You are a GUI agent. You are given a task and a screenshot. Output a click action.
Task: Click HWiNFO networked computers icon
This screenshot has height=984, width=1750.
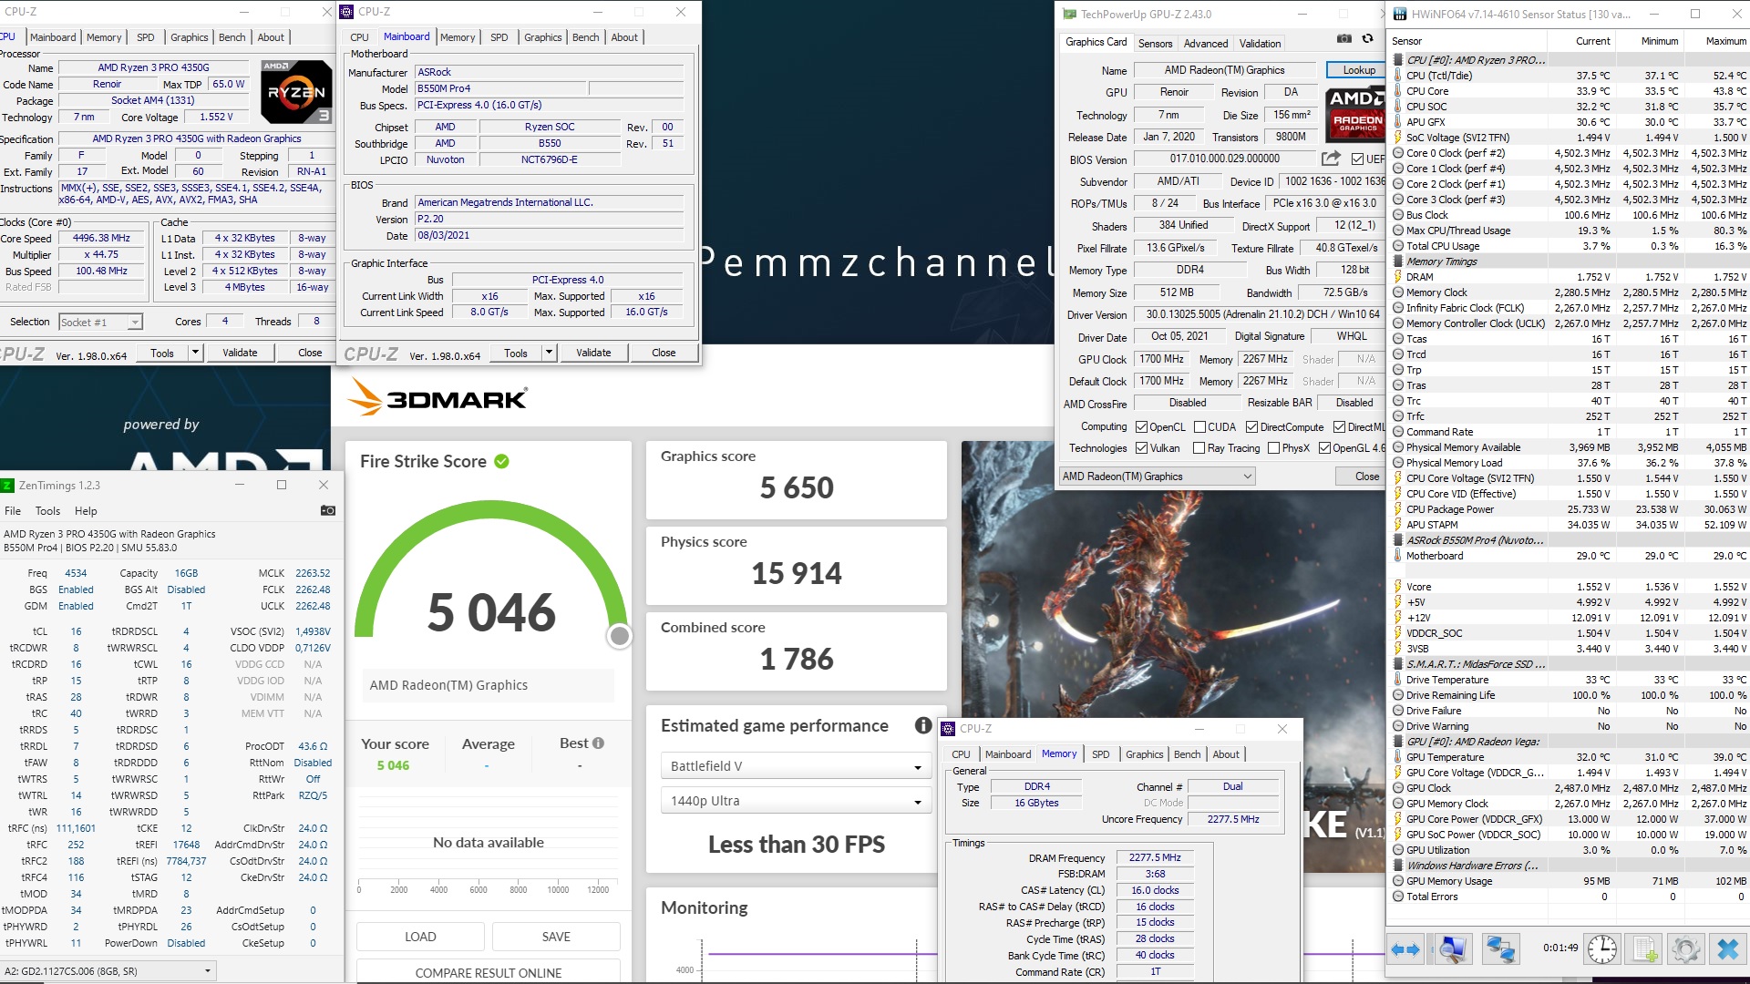[x=1500, y=948]
